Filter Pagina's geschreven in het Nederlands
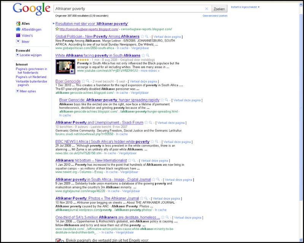304x243 pixels. 32,71
